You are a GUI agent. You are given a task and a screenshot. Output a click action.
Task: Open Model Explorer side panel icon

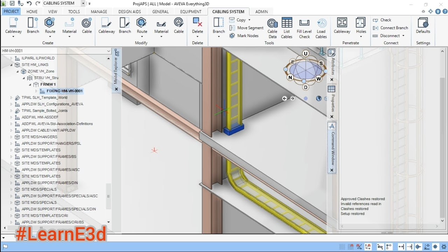117,53
